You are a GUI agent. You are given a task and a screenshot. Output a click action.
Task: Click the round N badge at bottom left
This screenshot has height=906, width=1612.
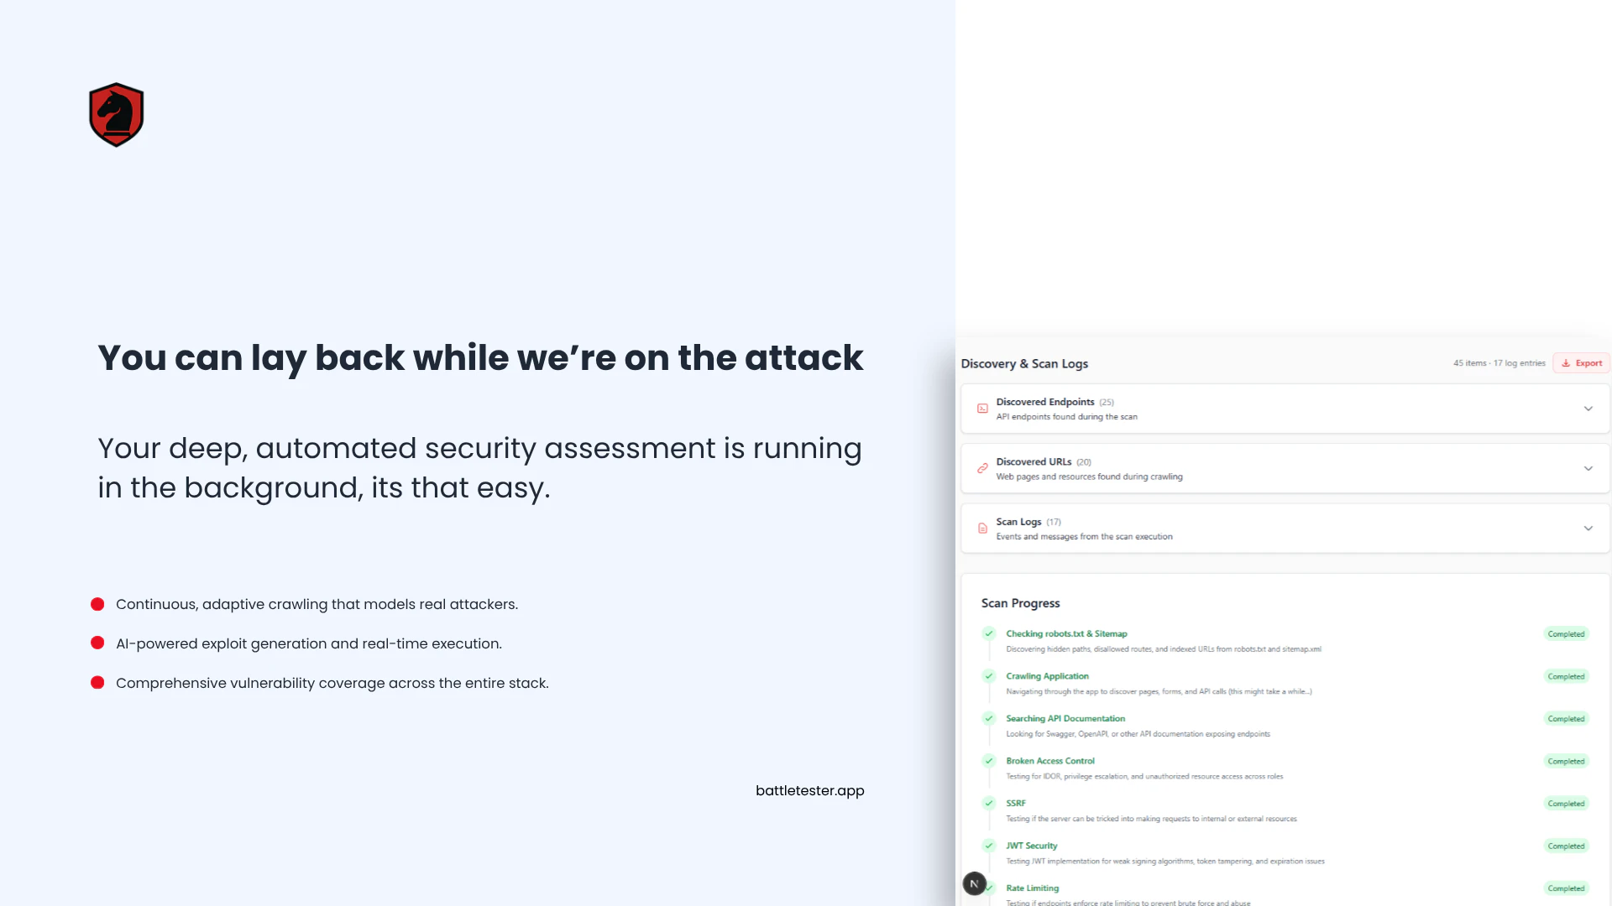coord(974,883)
